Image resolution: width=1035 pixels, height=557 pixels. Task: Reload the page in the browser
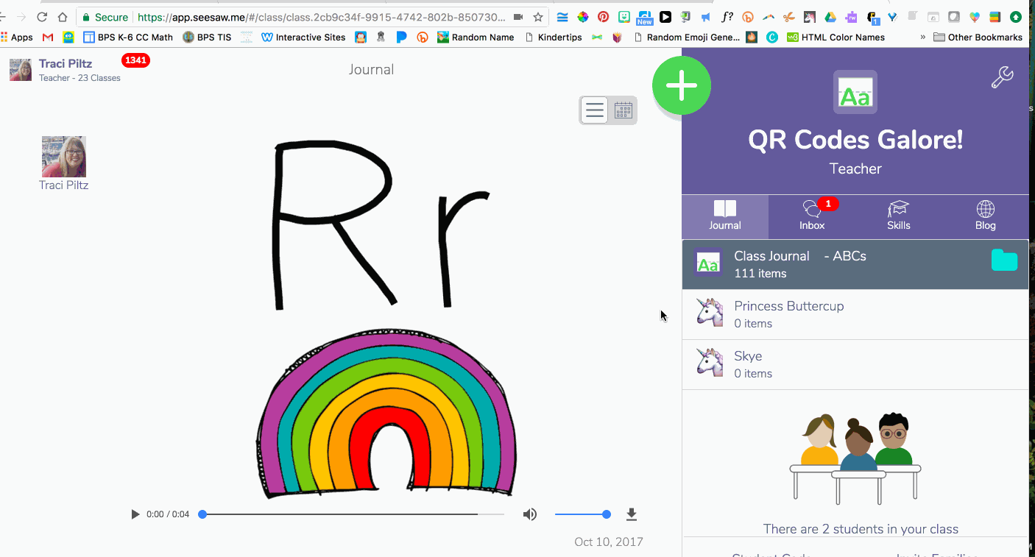point(42,15)
